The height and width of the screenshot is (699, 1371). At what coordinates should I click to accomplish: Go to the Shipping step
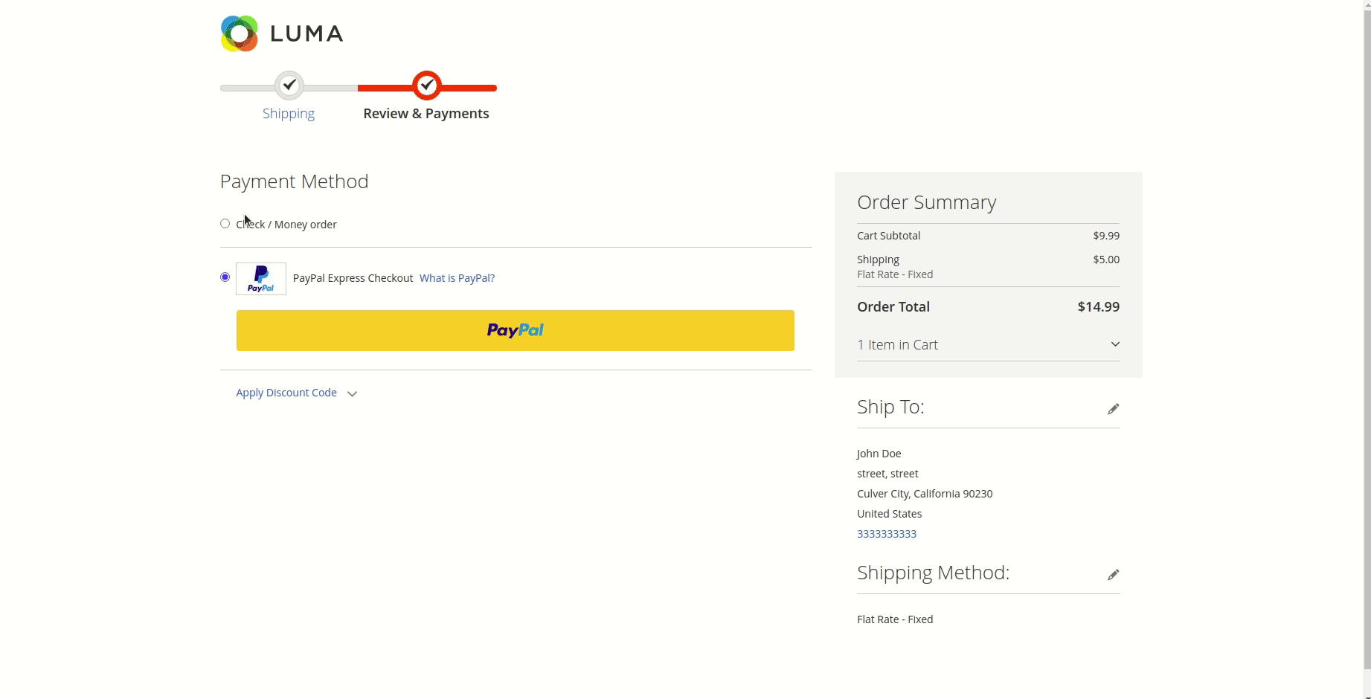pos(289,113)
